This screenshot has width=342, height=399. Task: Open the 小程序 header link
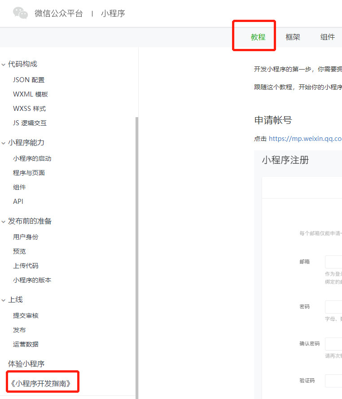pyautogui.click(x=113, y=13)
